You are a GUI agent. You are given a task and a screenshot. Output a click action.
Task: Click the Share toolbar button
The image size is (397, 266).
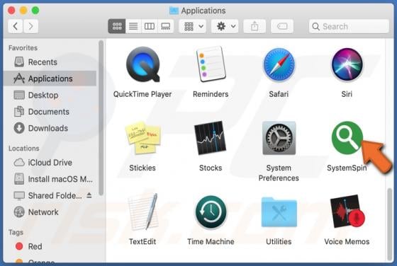point(255,26)
